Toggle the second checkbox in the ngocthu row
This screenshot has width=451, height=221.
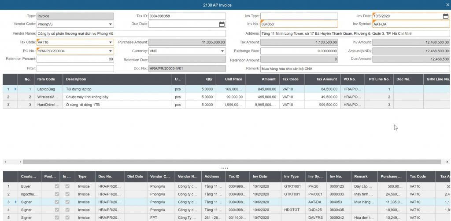[x=67, y=194]
